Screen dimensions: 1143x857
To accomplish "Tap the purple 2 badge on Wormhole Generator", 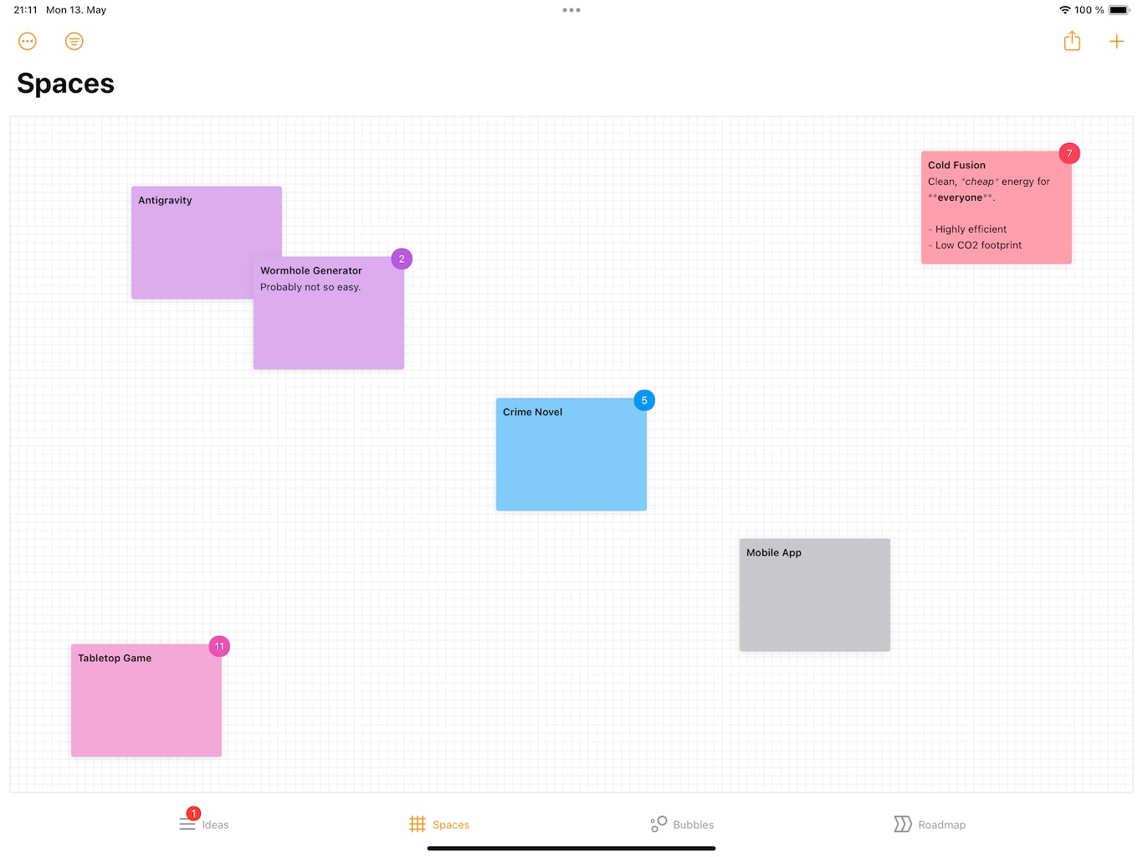I will [402, 259].
